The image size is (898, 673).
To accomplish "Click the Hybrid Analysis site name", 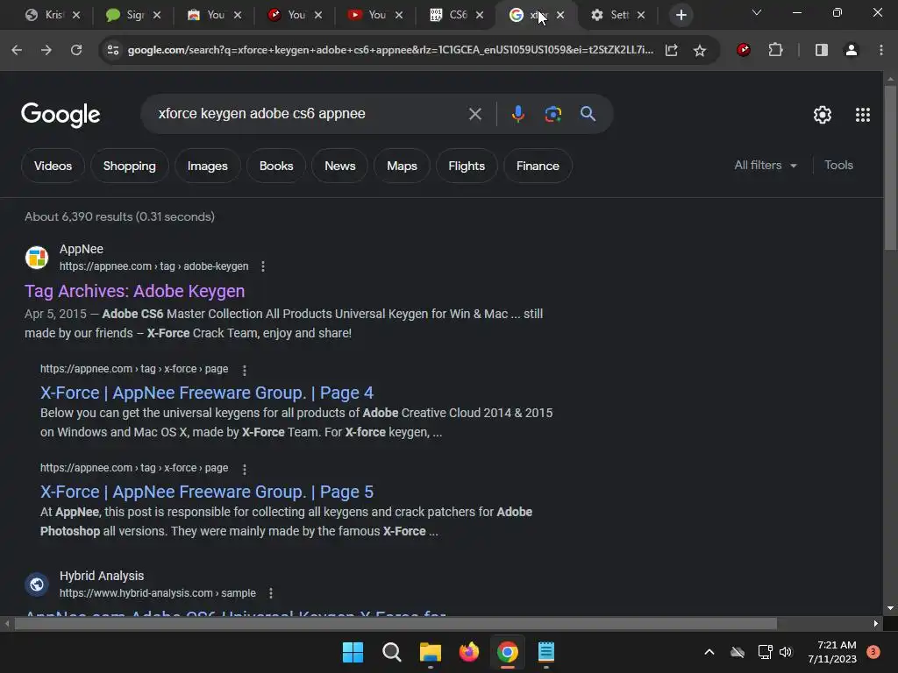I will (102, 577).
